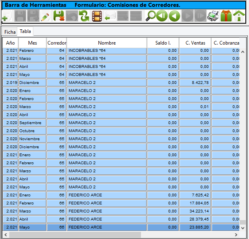Click the green refresh arrows icon
This screenshot has height=239, width=249.
(84, 16)
